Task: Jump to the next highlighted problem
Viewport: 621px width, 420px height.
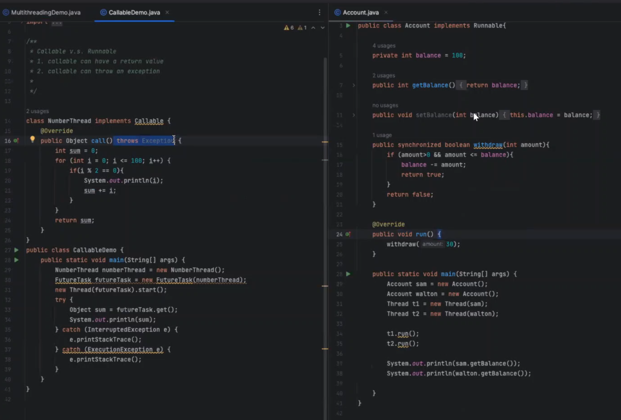Action: tap(323, 28)
